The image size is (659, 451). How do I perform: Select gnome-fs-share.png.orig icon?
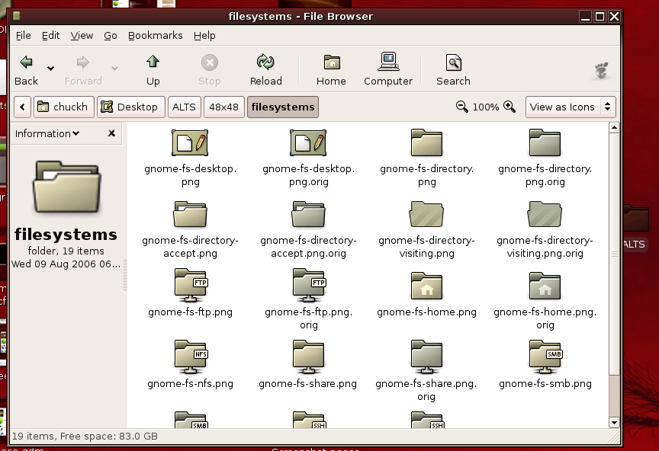tap(426, 357)
